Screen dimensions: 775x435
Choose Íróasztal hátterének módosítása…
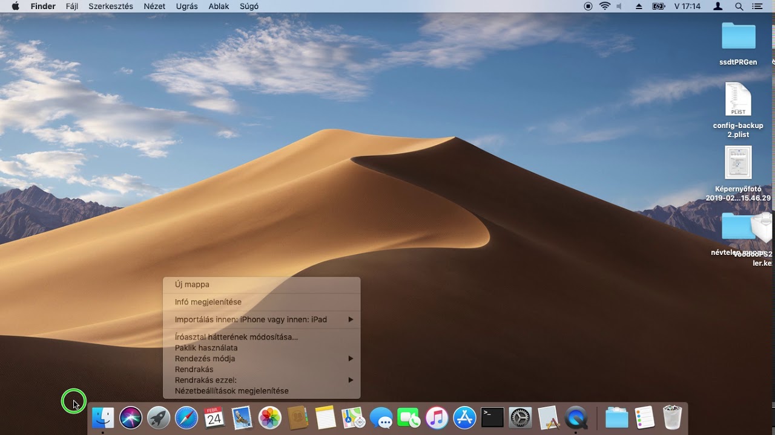pos(262,337)
